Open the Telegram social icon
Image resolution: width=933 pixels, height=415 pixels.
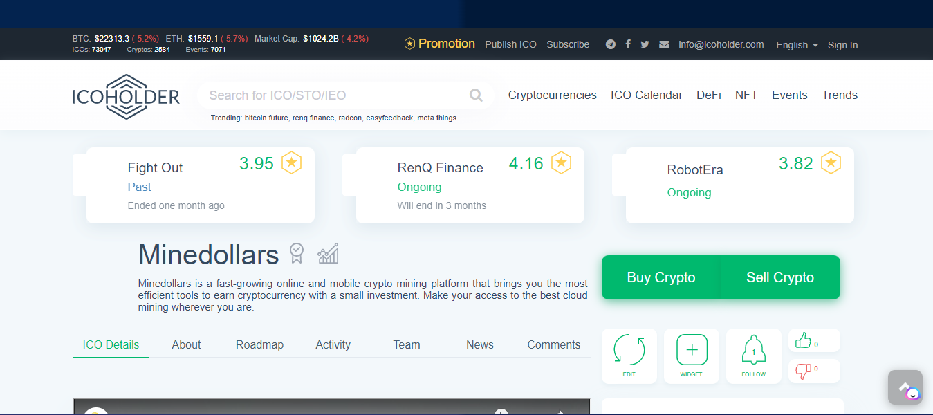610,44
